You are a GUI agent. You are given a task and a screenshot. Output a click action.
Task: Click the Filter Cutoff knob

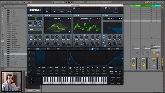pos(110,37)
